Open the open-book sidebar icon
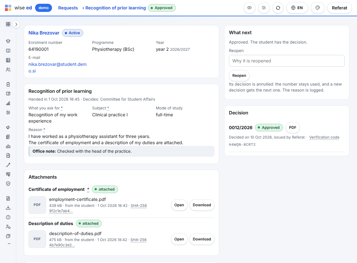The width and height of the screenshot is (357, 263). [x=8, y=50]
